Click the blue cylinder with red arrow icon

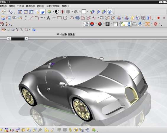(149, 18)
